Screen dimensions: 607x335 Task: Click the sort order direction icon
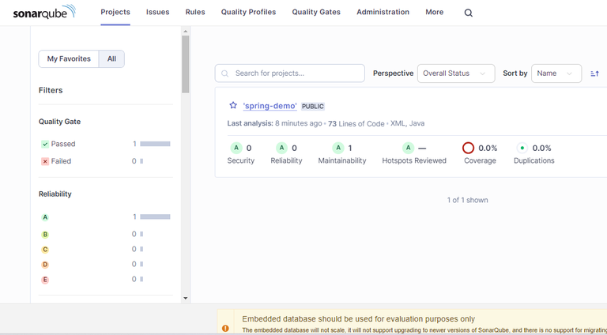pyautogui.click(x=594, y=73)
